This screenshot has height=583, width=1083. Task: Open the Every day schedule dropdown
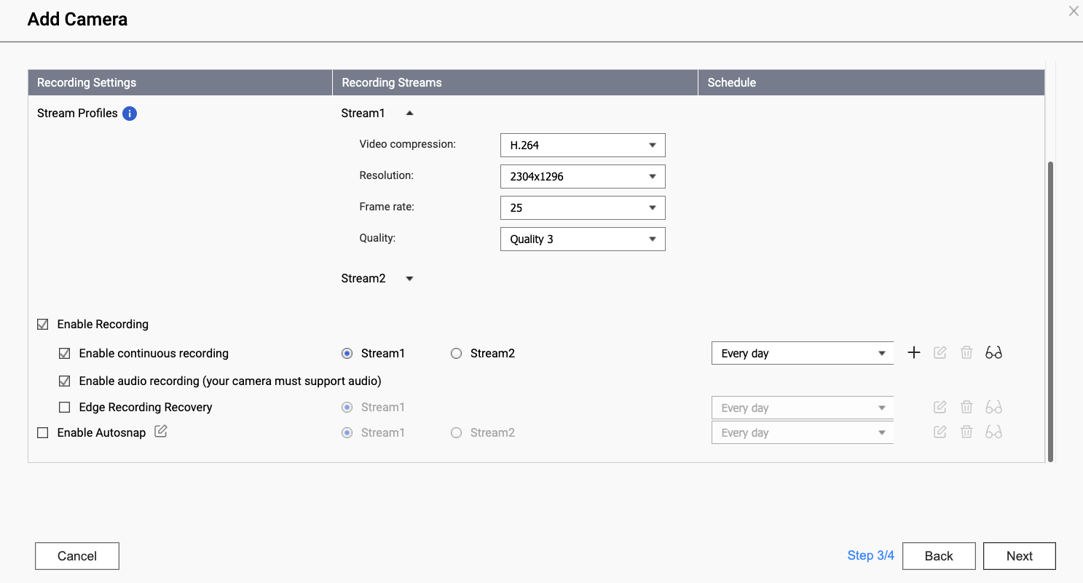802,354
